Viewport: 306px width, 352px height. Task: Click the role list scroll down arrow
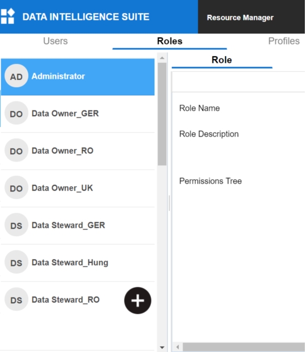pos(162,347)
